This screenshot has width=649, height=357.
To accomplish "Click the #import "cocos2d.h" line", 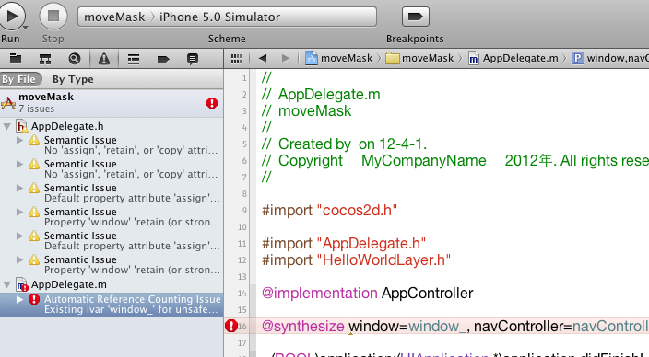I will coord(329,211).
